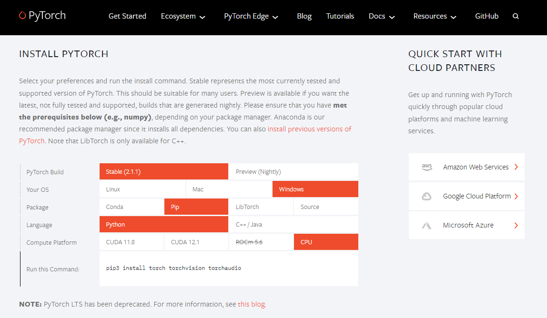Viewport: 547px width, 318px height.
Task: Expand the Resources dropdown chevron
Action: coord(454,17)
